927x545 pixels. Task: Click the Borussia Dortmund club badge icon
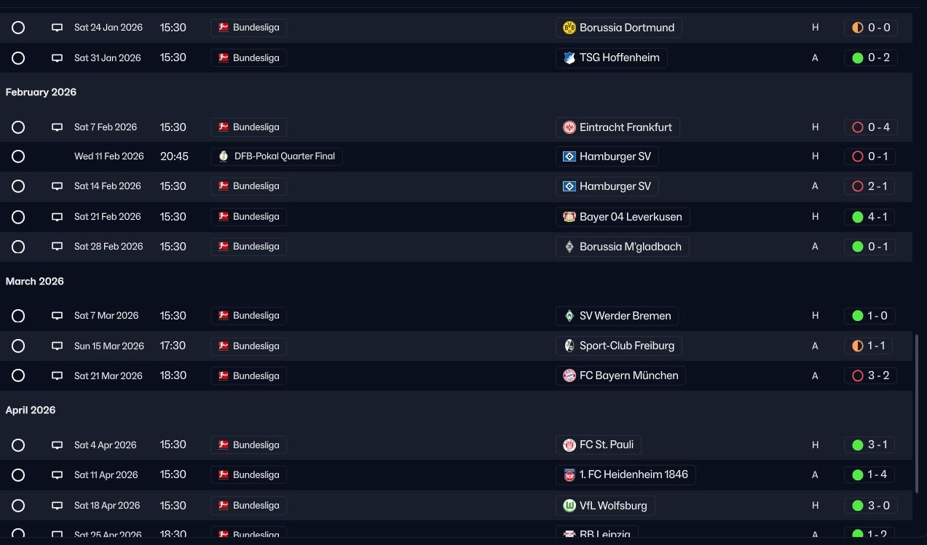569,28
